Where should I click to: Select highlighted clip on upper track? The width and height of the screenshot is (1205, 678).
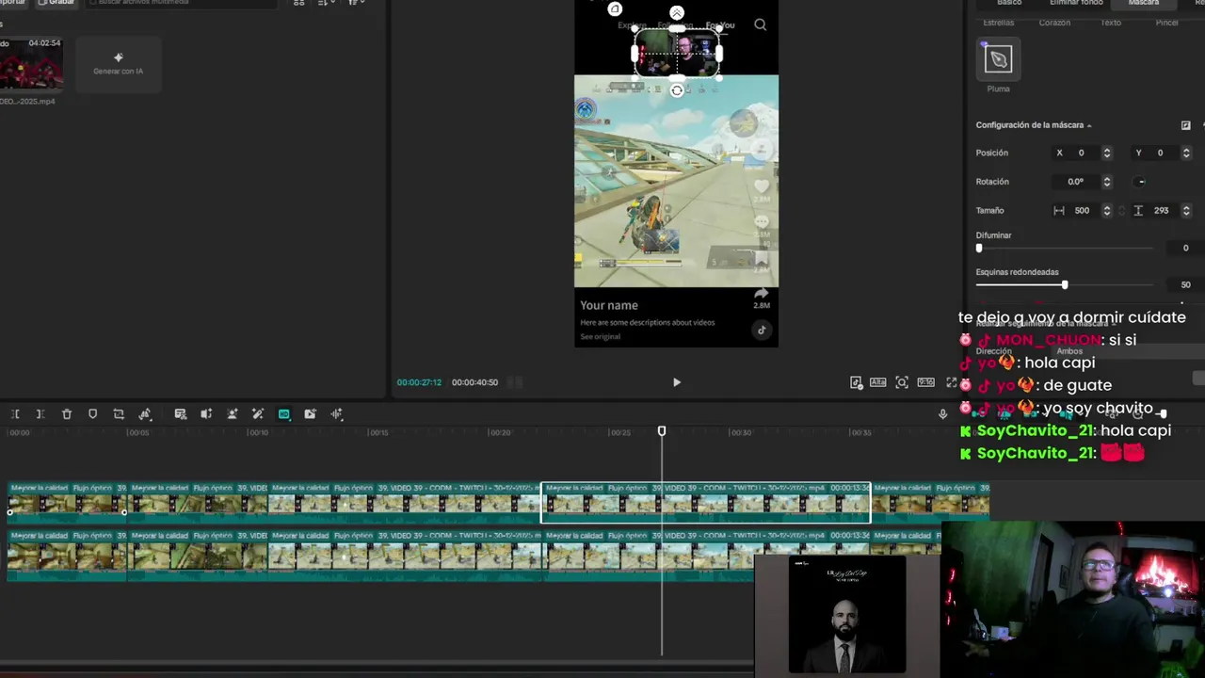pos(705,503)
